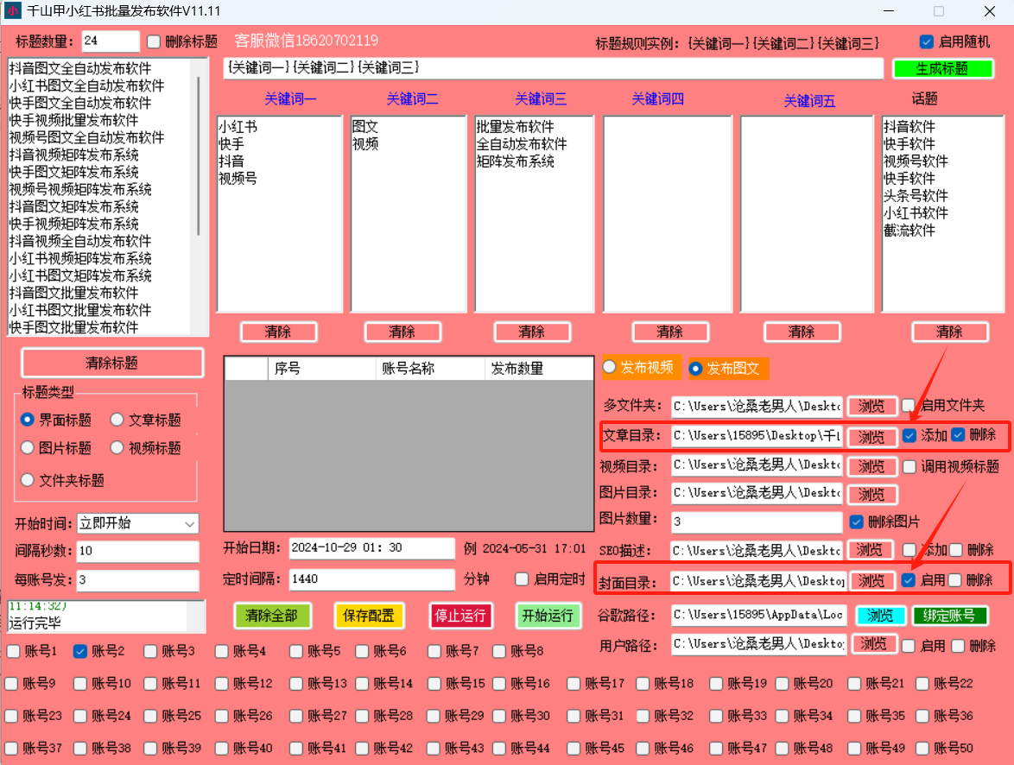
Task: Click 浏览 next to 多文件夹 path
Action: point(871,406)
